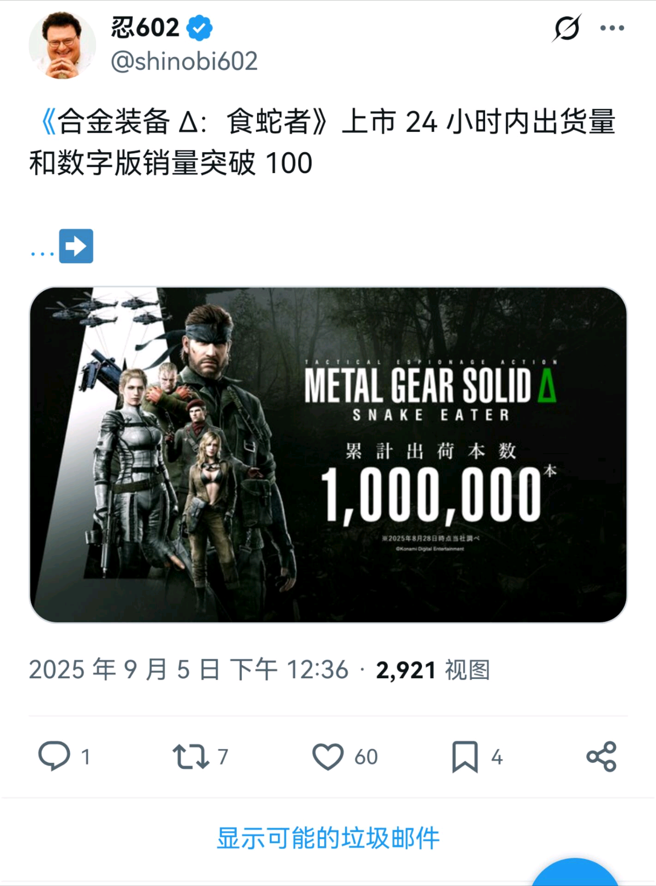Open the 2,921 视图 view count
656x886 pixels.
tap(433, 670)
